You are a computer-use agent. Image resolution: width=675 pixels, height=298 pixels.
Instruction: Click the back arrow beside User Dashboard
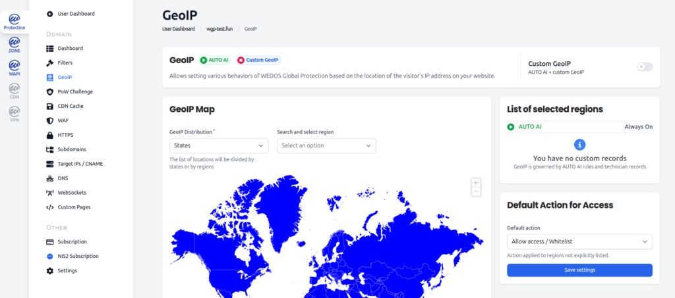(x=49, y=14)
